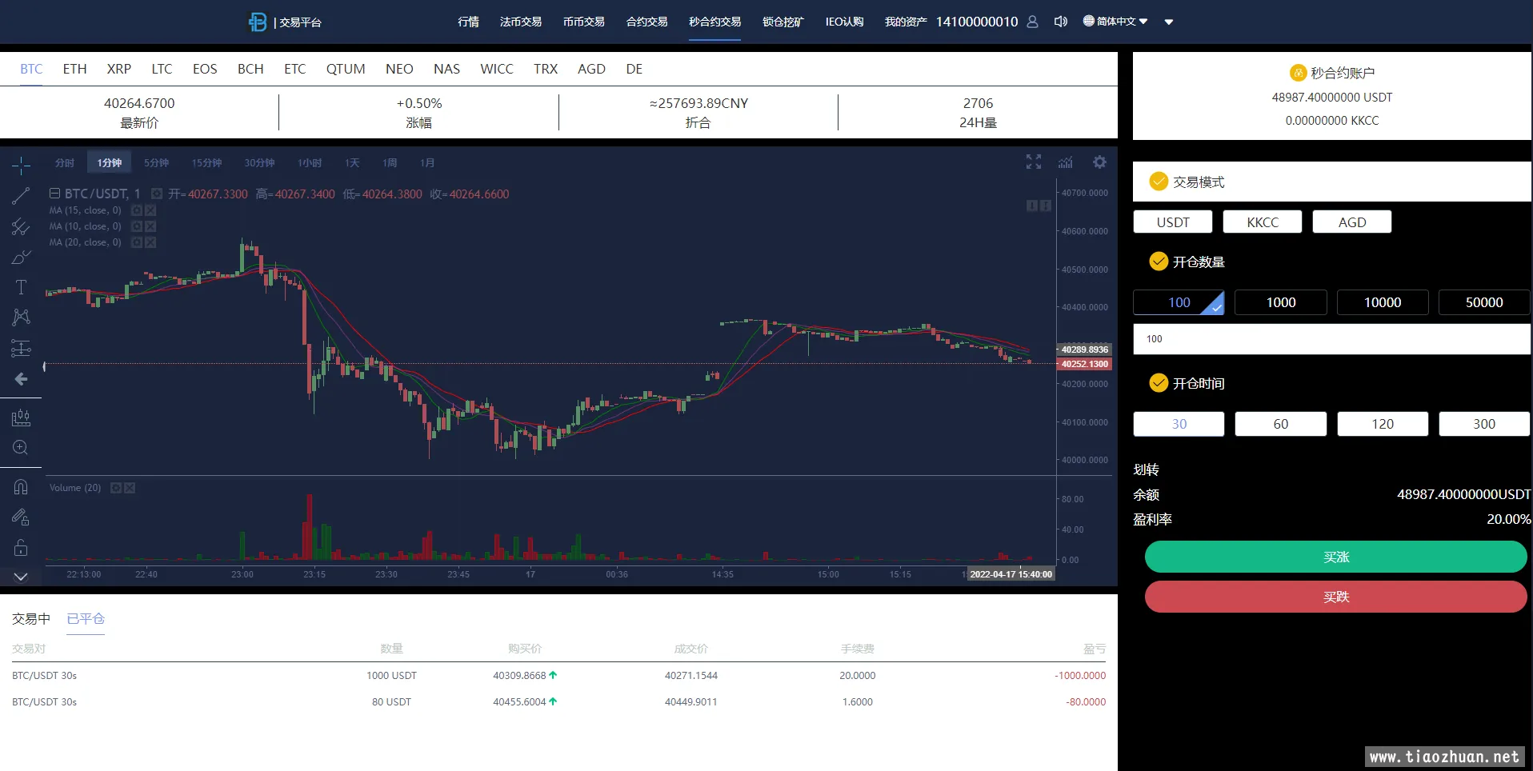Select the brush shape drawing tool

tap(21, 258)
